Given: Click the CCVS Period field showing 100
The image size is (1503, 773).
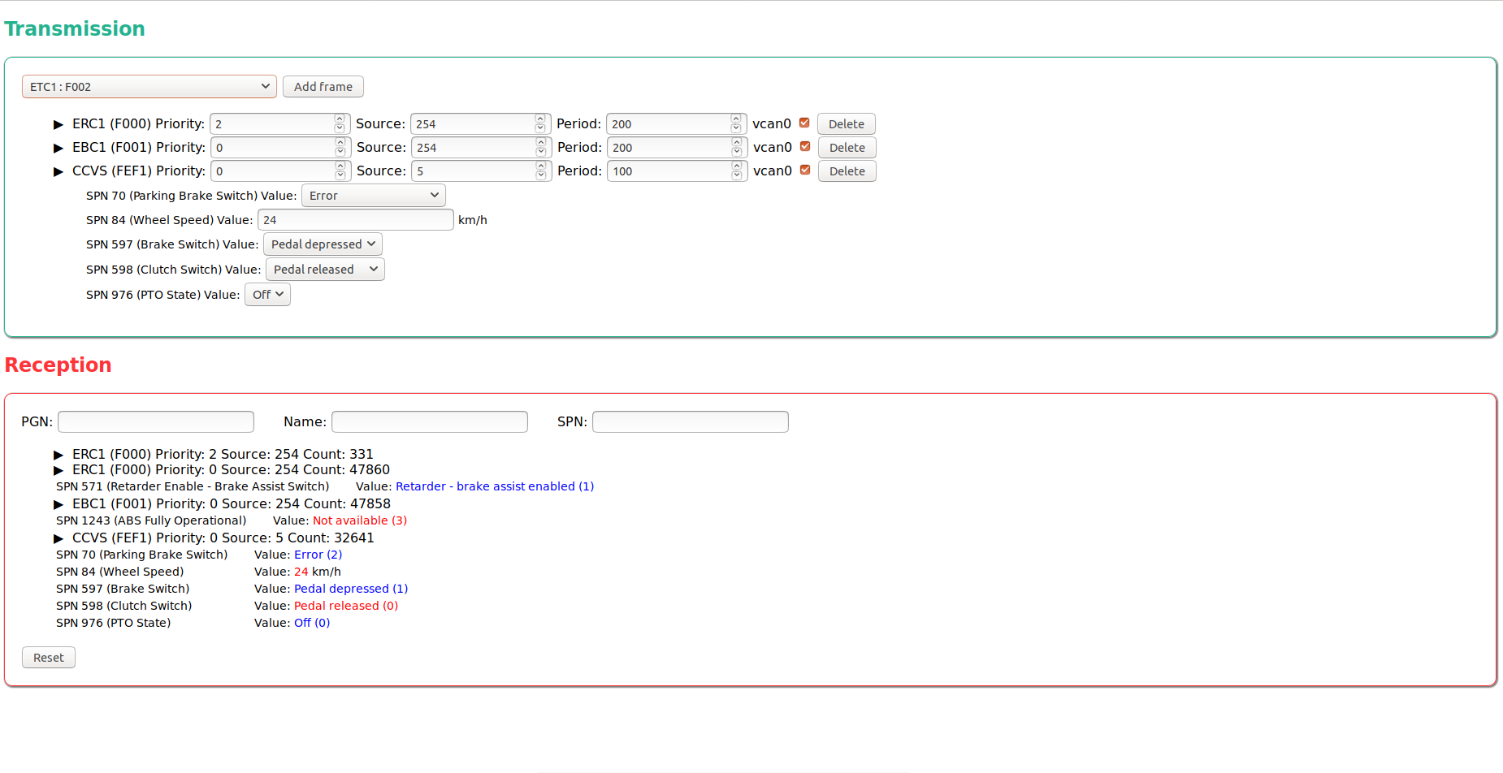Looking at the screenshot, I should [x=677, y=171].
